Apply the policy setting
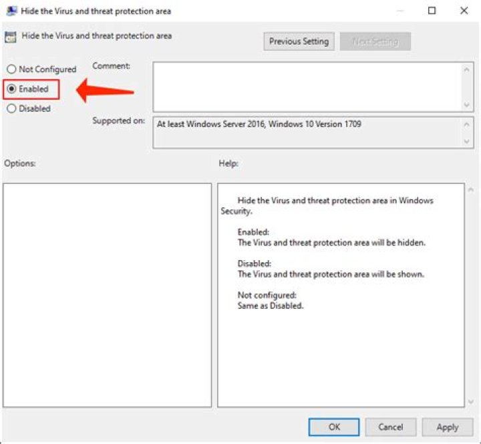 point(447,427)
